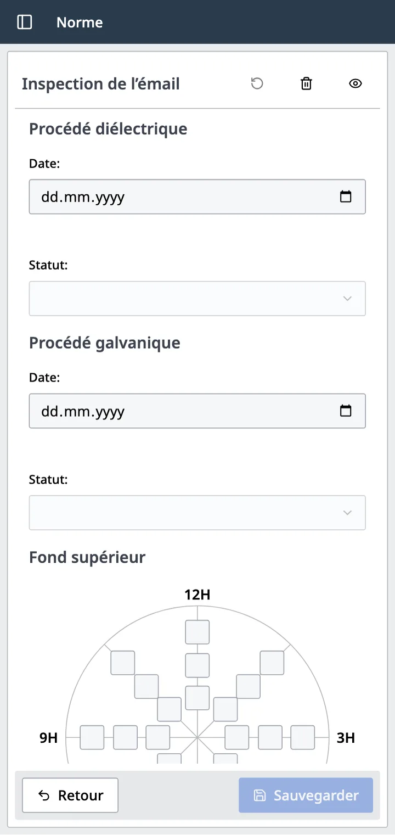Focus the Procédé diélectrique date field
Screen dimensions: 395x835
[x=198, y=197]
